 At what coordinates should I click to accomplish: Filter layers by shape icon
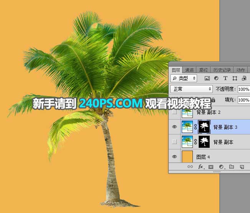coord(235,78)
